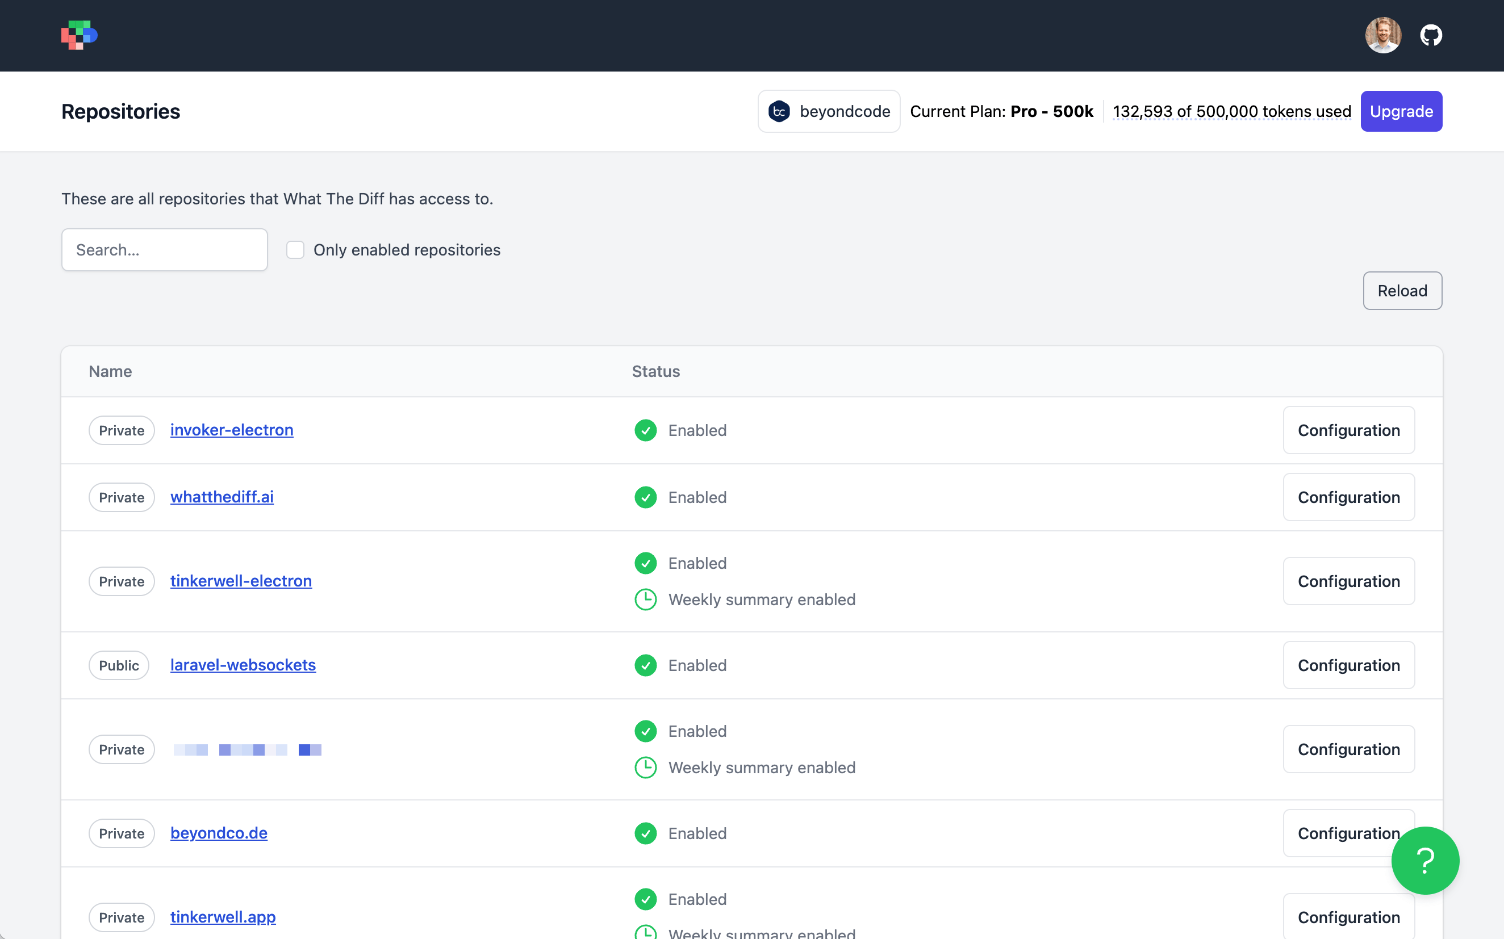Click the Current Plan Pro - 500k text
This screenshot has height=939, width=1504.
[1001, 111]
